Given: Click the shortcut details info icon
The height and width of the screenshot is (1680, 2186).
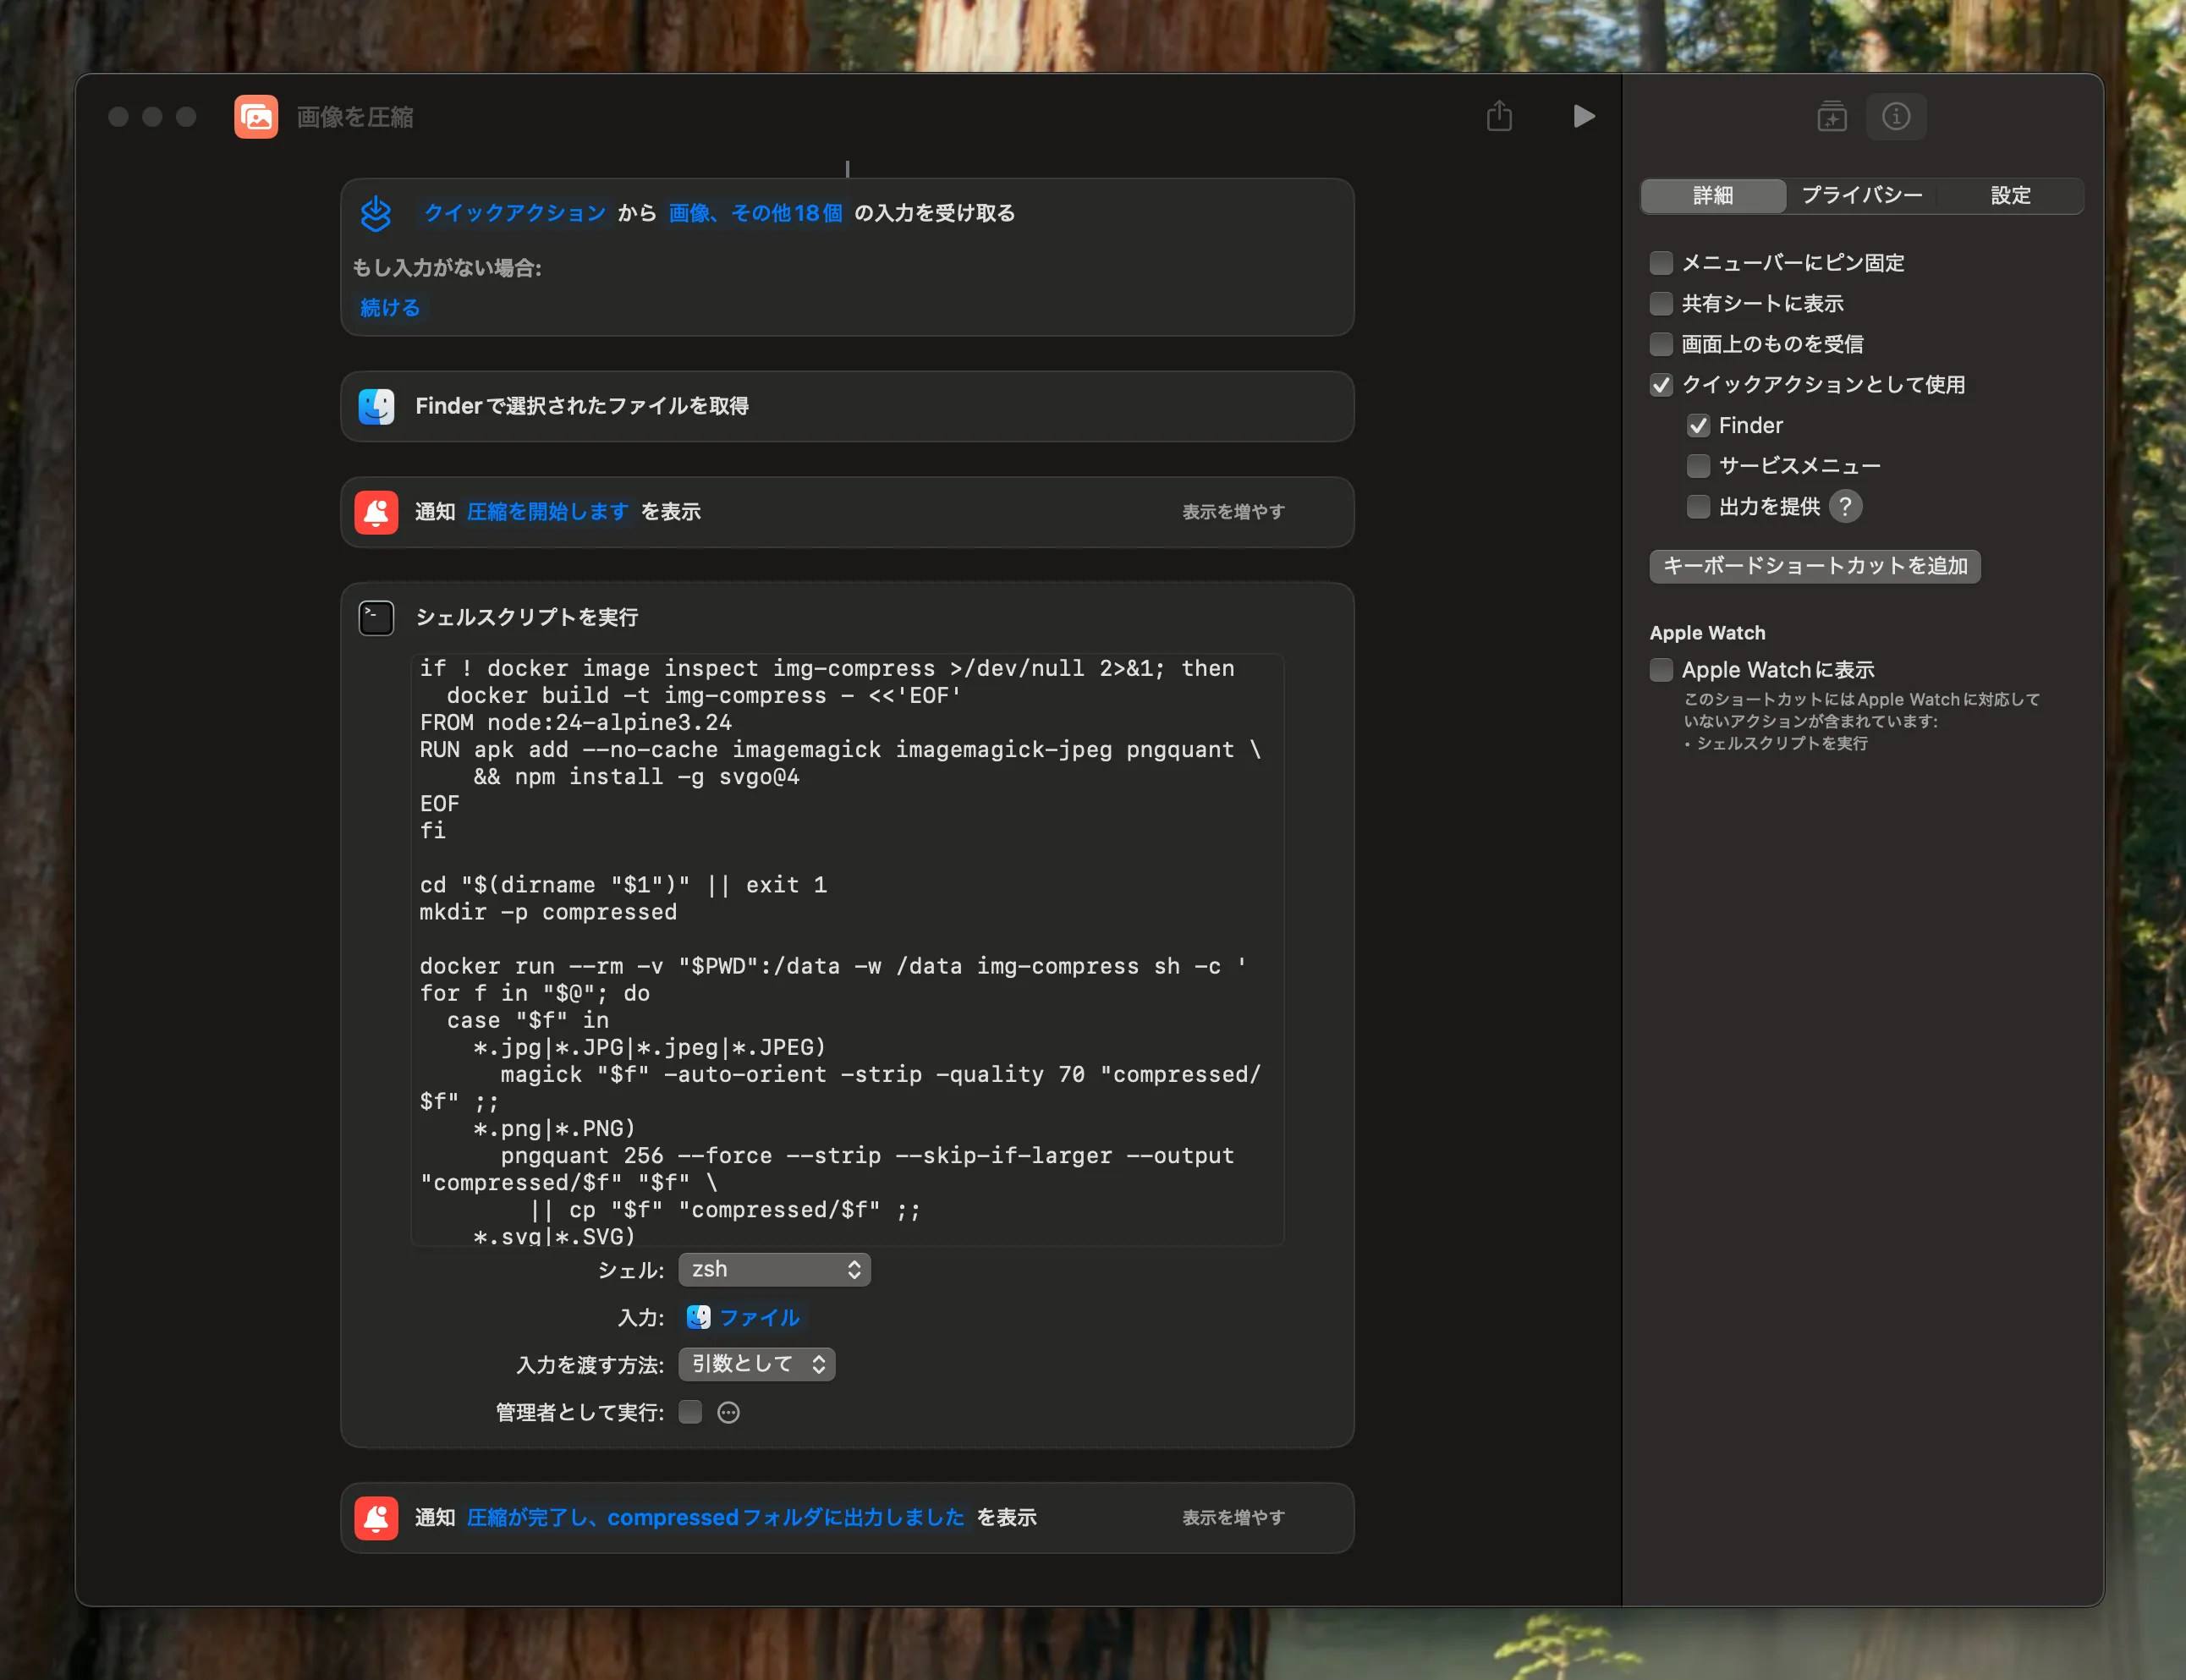Looking at the screenshot, I should [x=1896, y=116].
